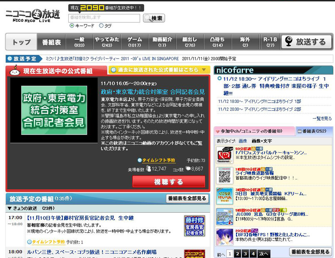Open 【BF3】昏睡FPS program link
Viewport: 335px width, 258px height.
(273, 235)
